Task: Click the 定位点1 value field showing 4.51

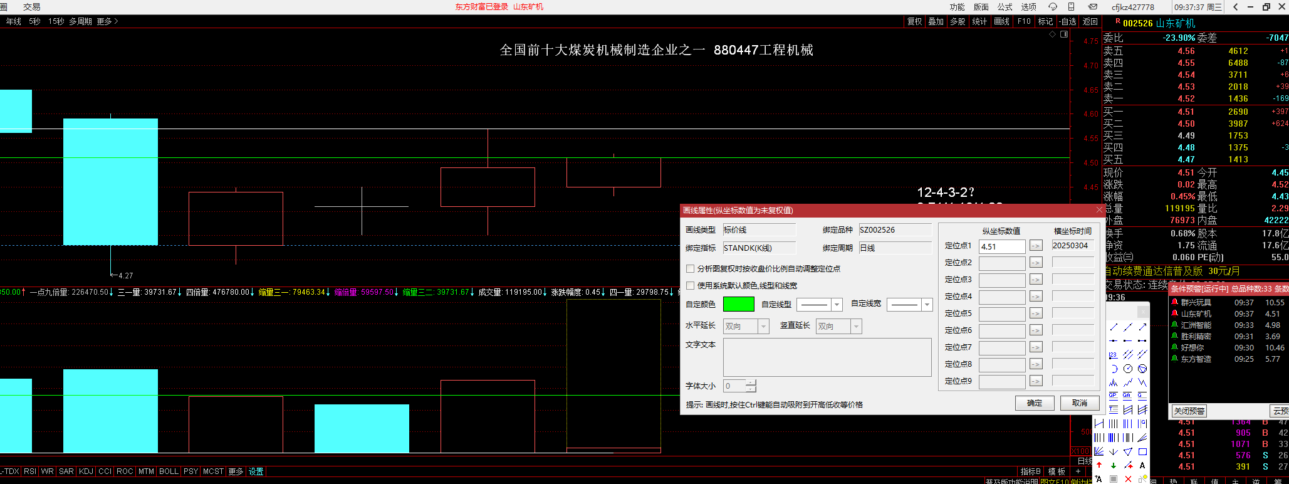Action: click(1002, 246)
